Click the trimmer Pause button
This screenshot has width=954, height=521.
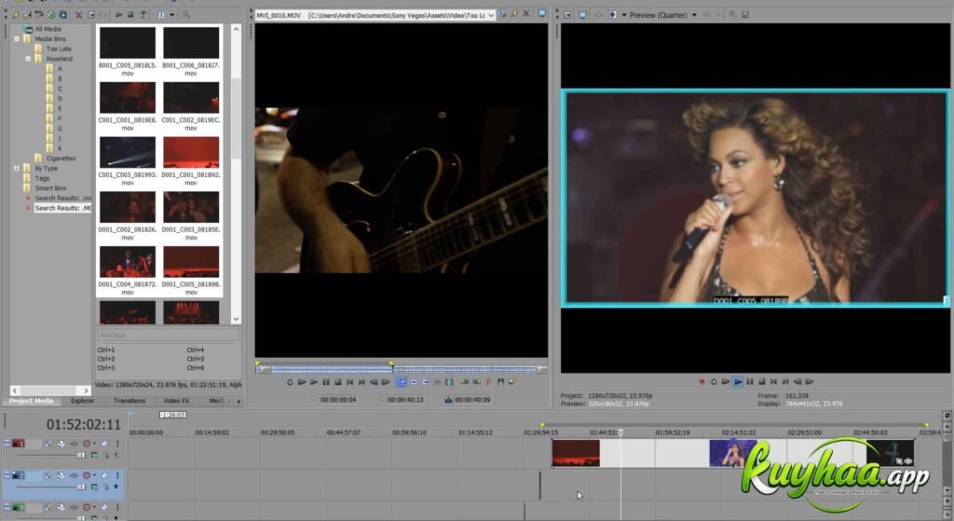click(x=326, y=382)
